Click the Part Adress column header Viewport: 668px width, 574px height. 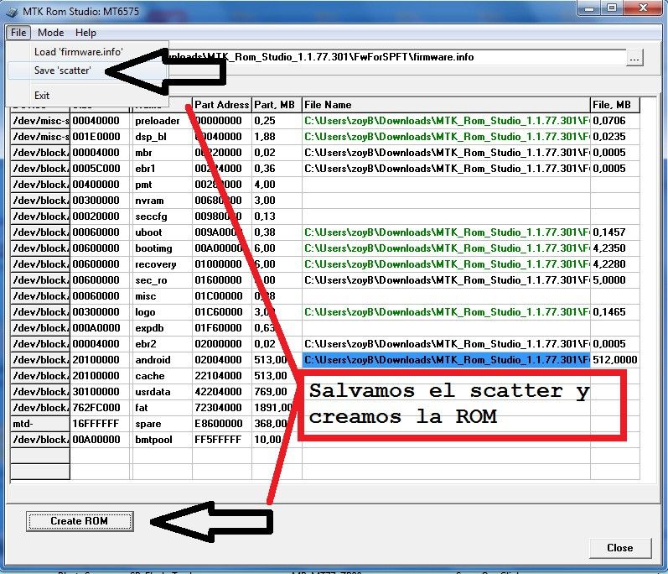[221, 105]
